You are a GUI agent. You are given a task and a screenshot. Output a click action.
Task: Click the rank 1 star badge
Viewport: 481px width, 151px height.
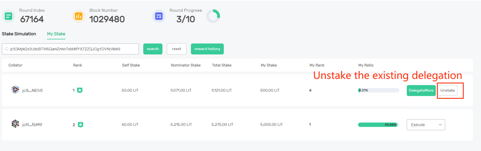[x=80, y=90]
